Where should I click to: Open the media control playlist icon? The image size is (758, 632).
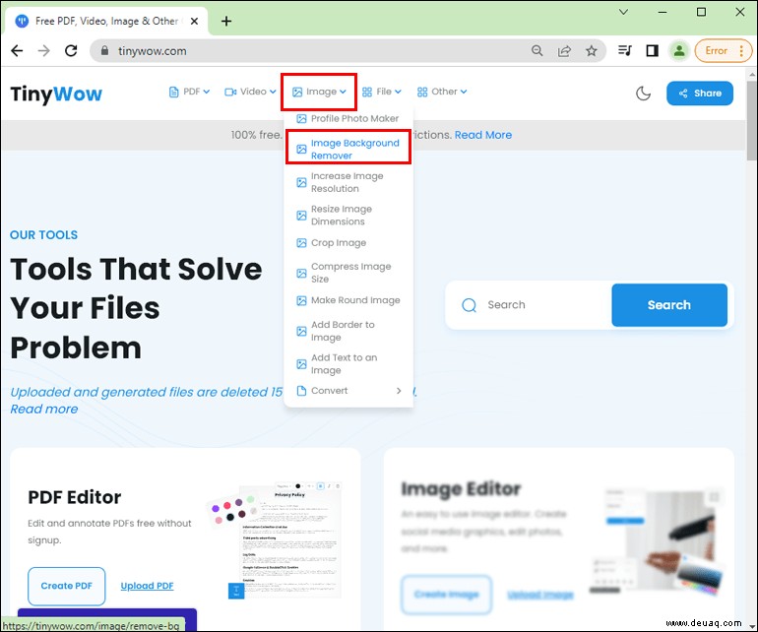(x=625, y=51)
